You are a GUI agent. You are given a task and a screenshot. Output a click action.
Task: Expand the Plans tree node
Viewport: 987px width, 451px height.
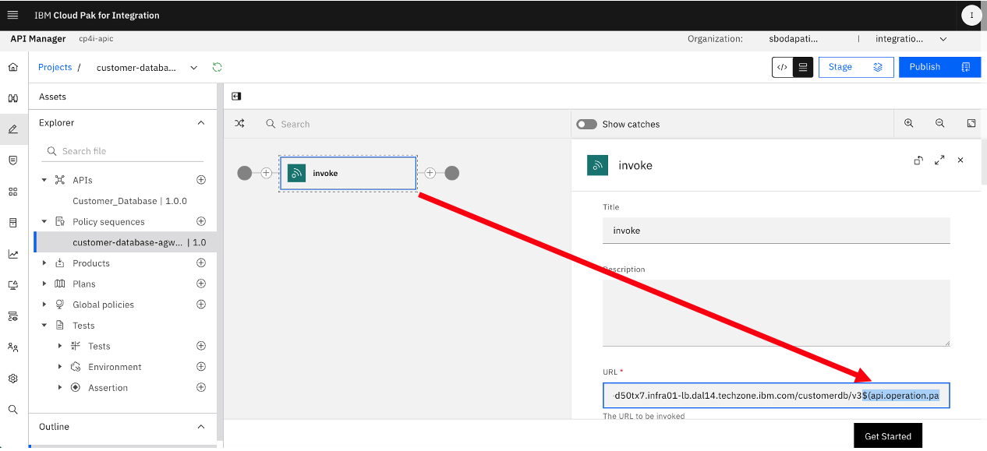pyautogui.click(x=44, y=284)
